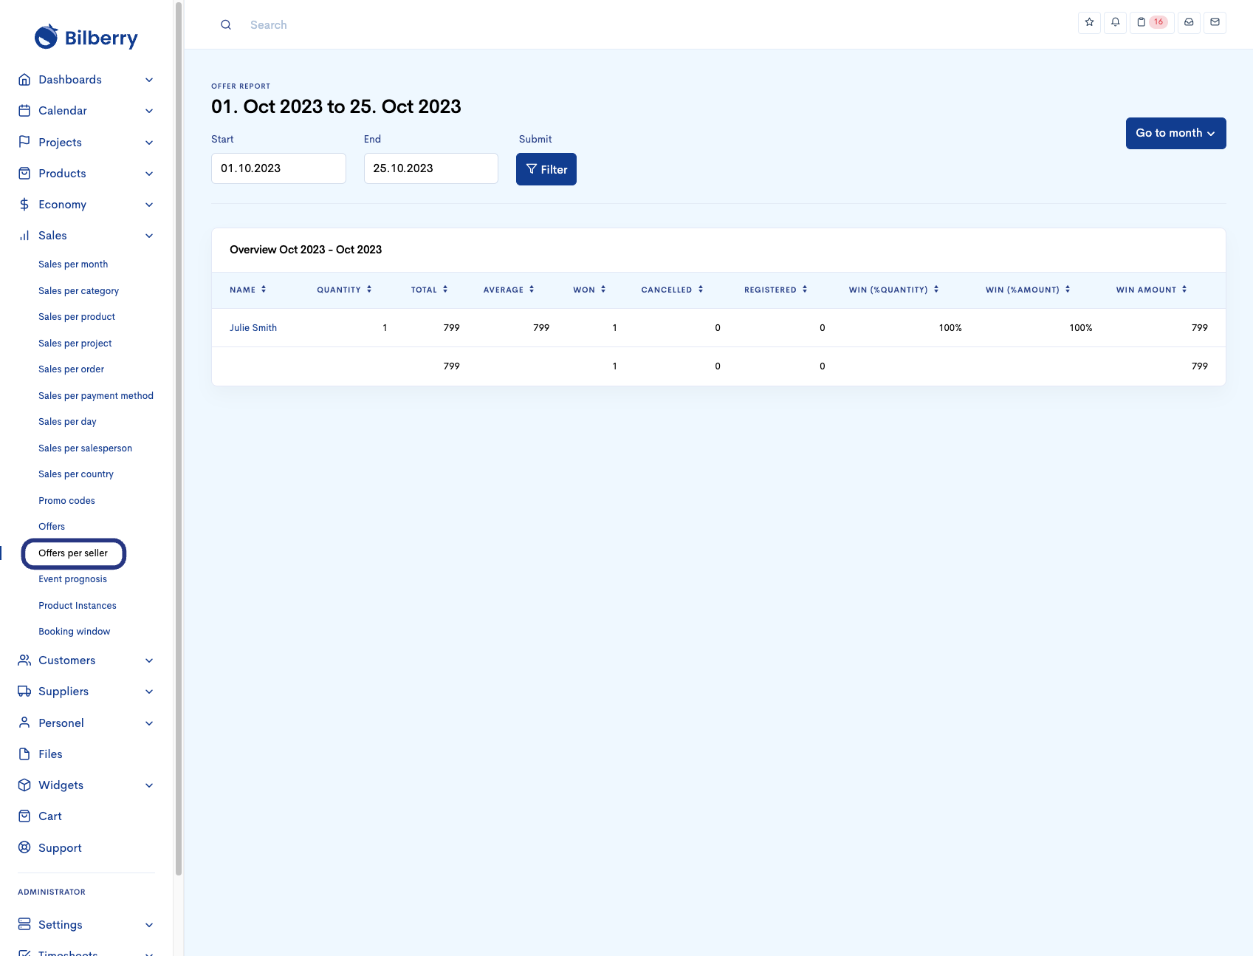Open the notifications bell
This screenshot has height=956, width=1253.
[1115, 22]
